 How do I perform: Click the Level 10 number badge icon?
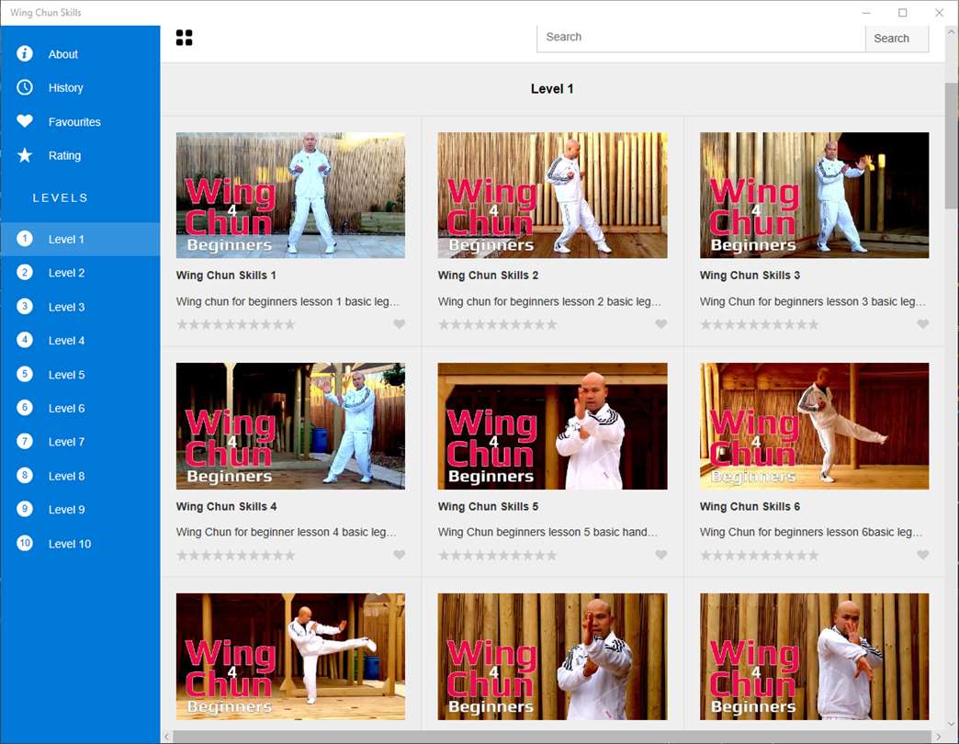click(x=25, y=543)
